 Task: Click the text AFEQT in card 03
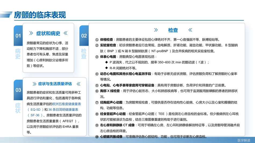pos(68,121)
